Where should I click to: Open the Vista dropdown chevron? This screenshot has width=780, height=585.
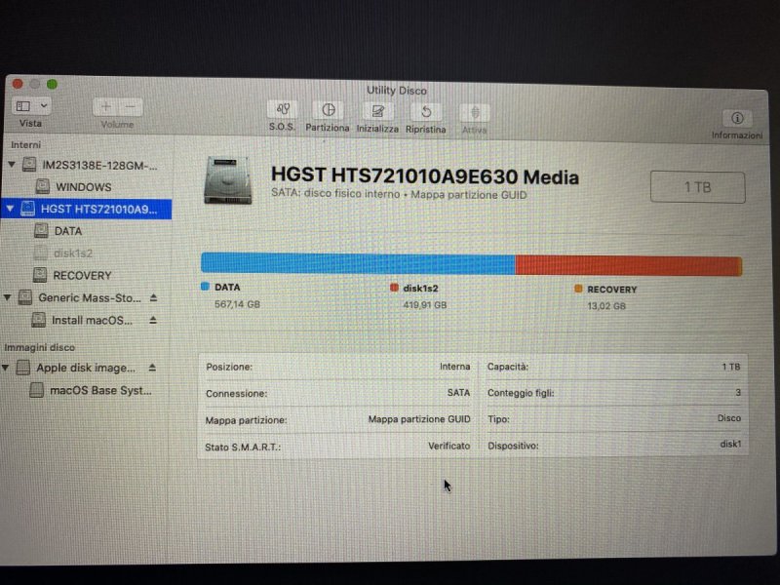[44, 106]
